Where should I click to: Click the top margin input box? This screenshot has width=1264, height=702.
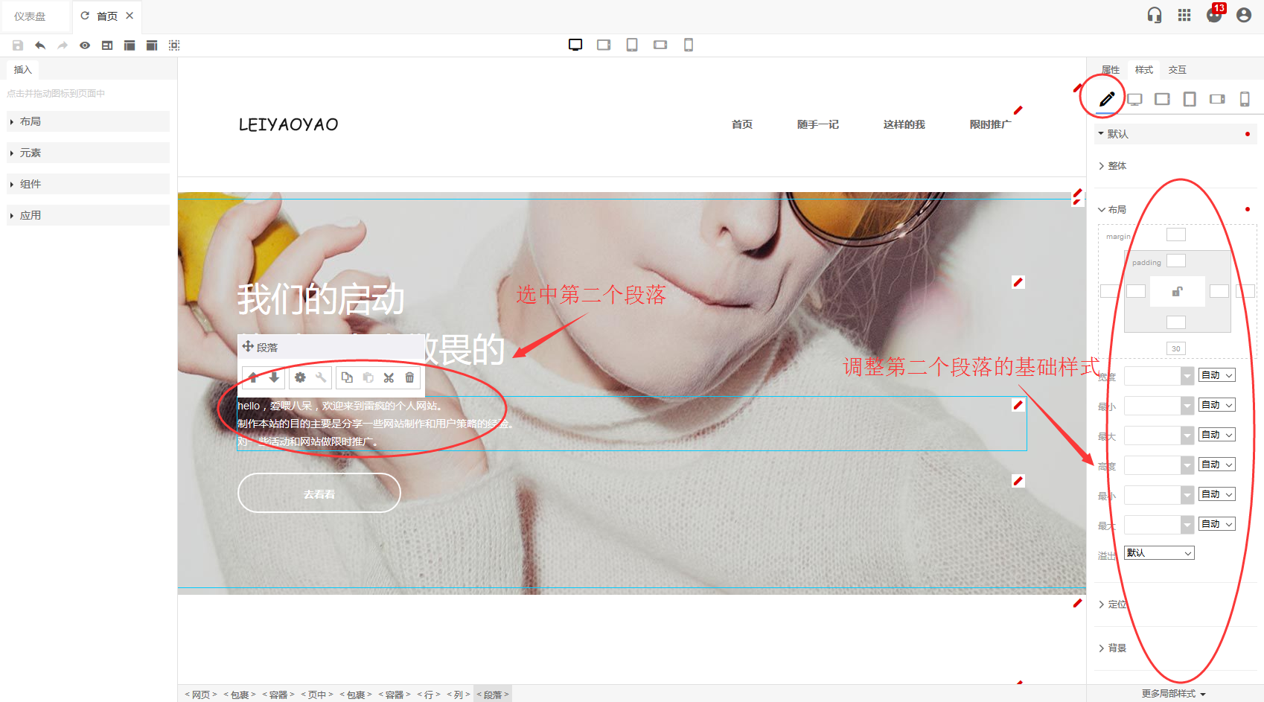point(1176,235)
